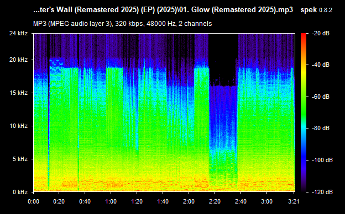
Task: Click the "-80 dB" scale label
Action: (321, 128)
